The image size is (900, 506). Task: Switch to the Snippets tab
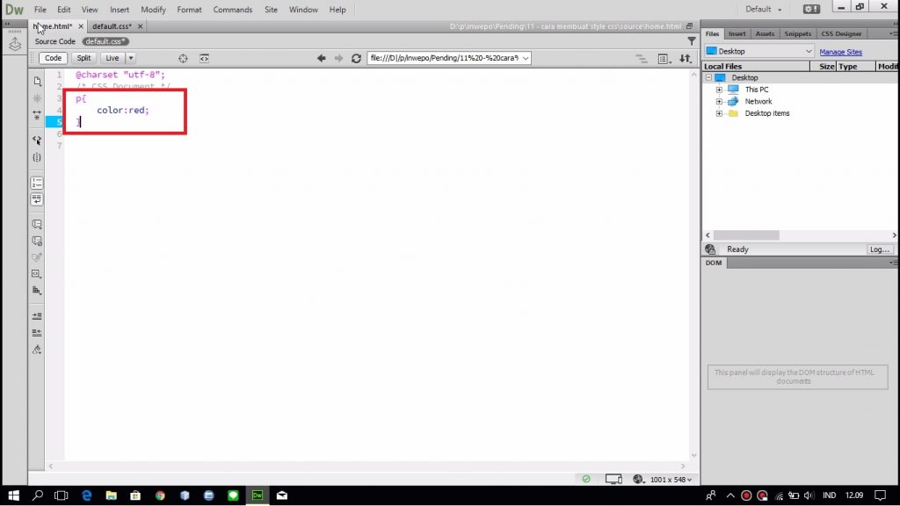tap(798, 34)
